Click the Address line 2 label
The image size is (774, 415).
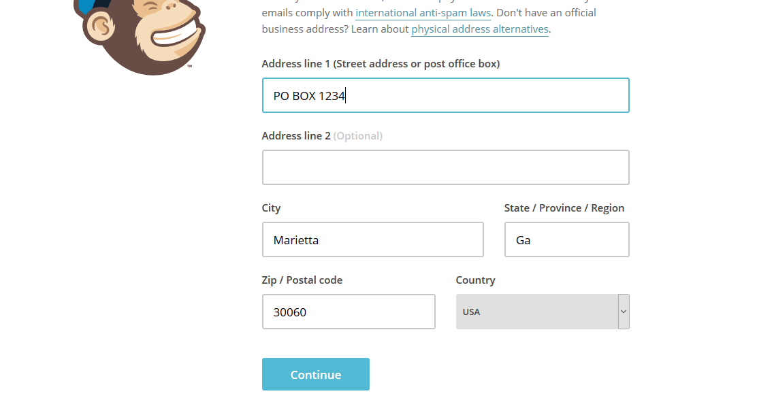tap(296, 136)
